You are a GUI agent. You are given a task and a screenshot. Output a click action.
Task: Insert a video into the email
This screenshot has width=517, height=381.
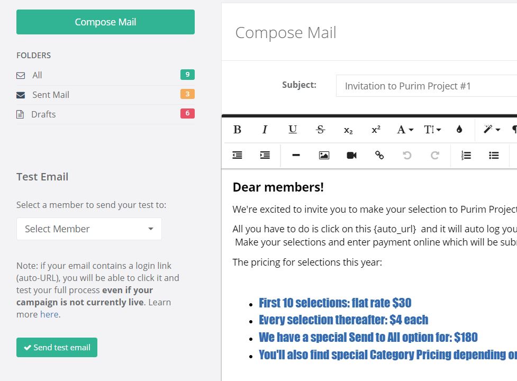tap(351, 155)
